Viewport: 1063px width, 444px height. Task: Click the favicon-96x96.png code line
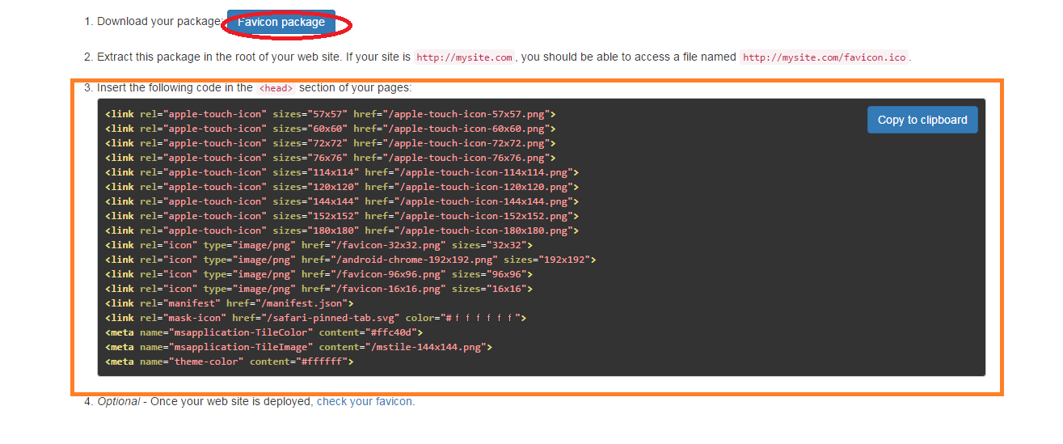319,274
